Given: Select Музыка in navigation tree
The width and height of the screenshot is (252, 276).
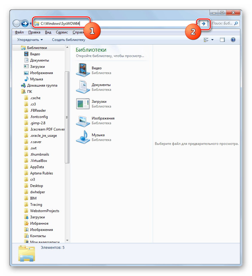Looking at the screenshot, I should pos(36,79).
